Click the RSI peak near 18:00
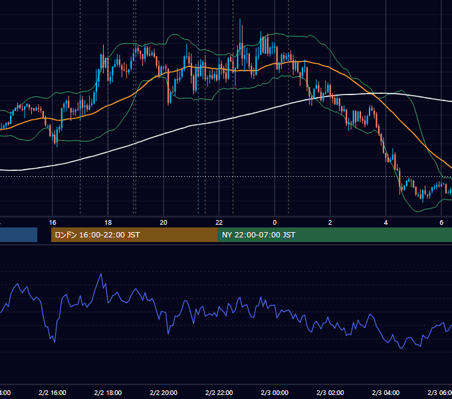452x399 pixels. click(x=101, y=274)
